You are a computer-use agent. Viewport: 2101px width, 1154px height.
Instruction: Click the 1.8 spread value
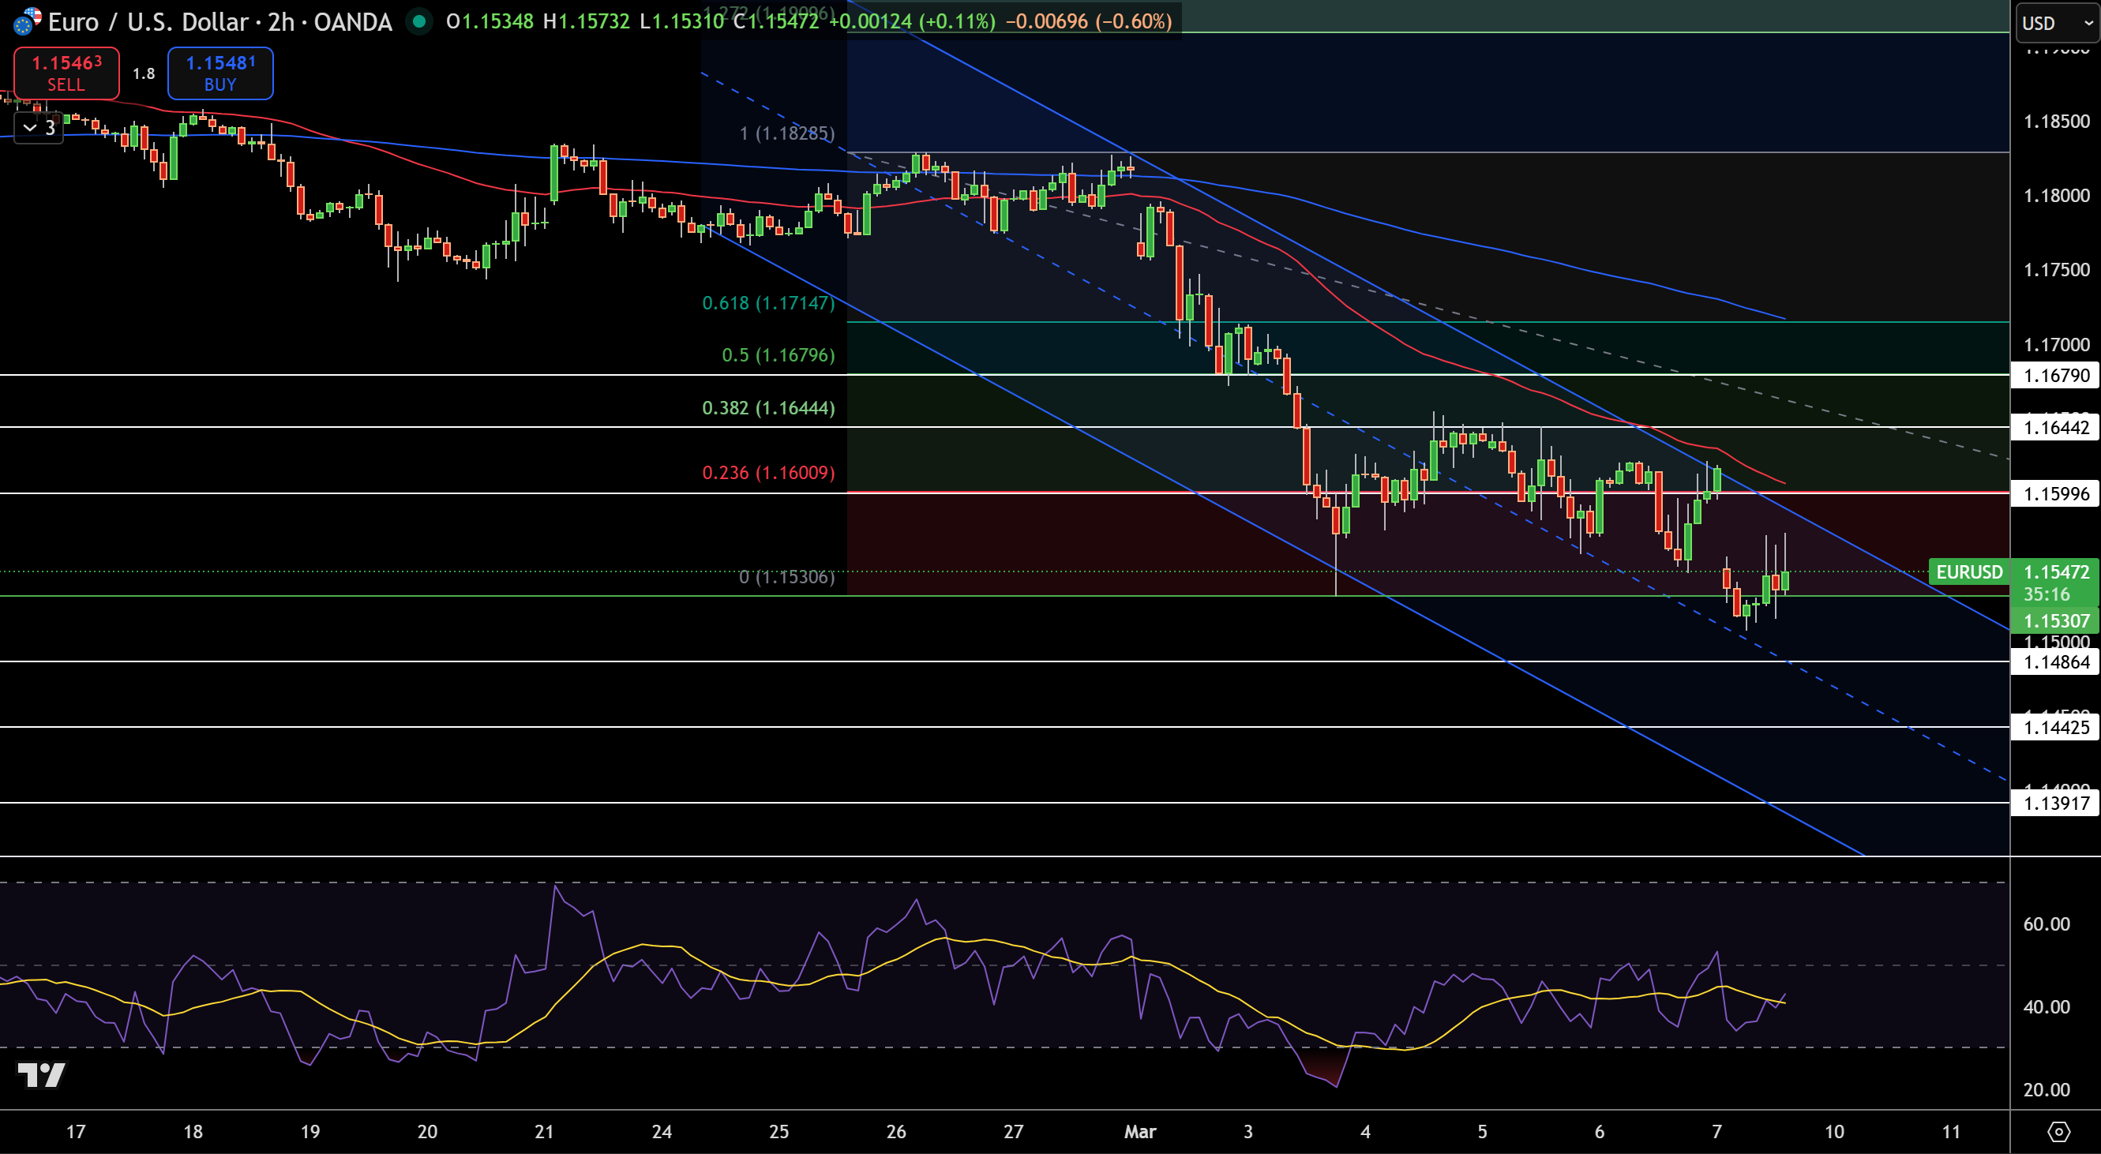point(144,73)
